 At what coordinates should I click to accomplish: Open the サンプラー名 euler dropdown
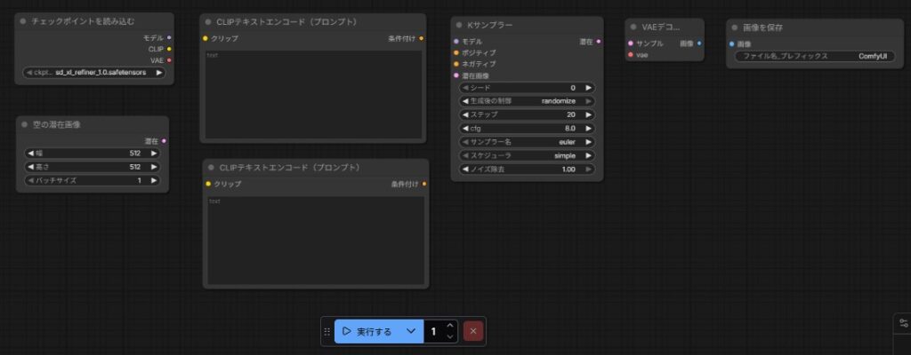tap(525, 141)
